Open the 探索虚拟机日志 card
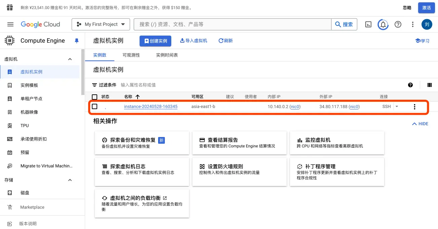Image resolution: width=438 pixels, height=229 pixels. tap(142, 172)
